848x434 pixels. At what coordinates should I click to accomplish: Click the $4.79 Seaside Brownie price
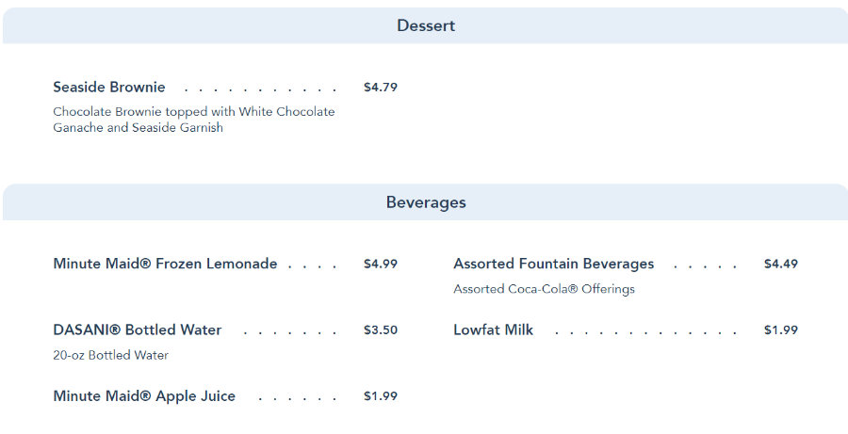[381, 88]
